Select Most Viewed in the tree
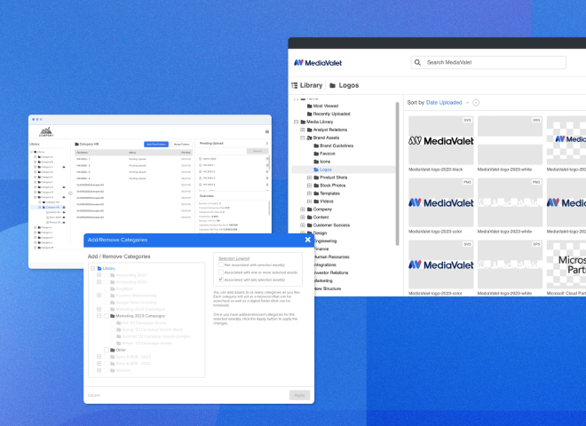The image size is (586, 426). (x=326, y=106)
